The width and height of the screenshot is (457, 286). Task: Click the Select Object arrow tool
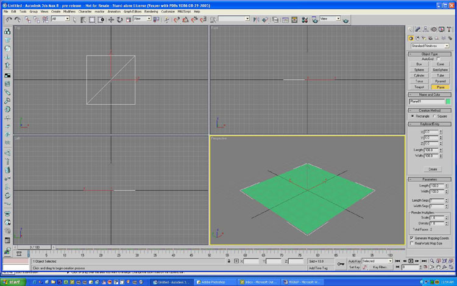coord(75,20)
